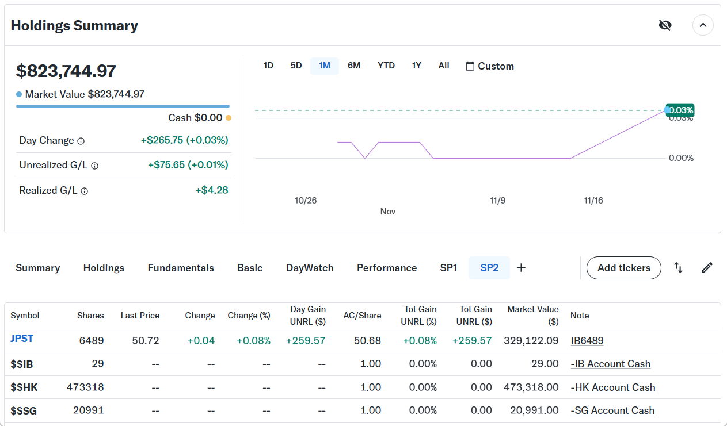Click the sort arrows icon
The image size is (727, 426).
click(679, 268)
